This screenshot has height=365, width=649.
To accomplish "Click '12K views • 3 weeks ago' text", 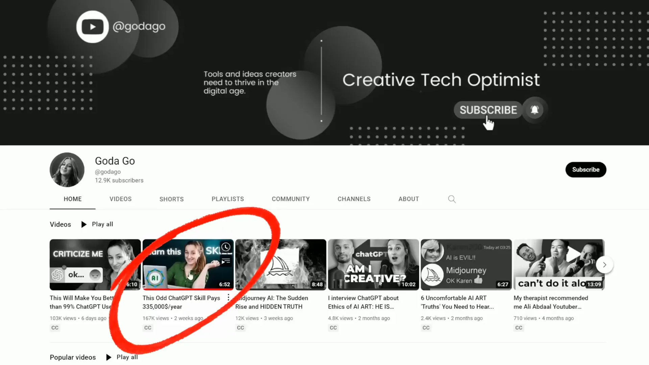I will click(264, 318).
